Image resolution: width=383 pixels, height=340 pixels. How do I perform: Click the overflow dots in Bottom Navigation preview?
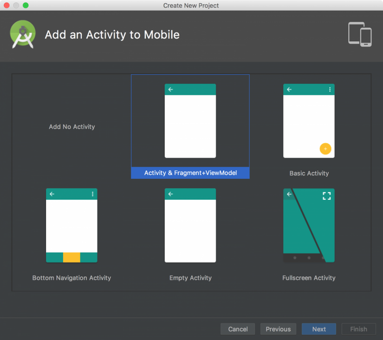(92, 194)
